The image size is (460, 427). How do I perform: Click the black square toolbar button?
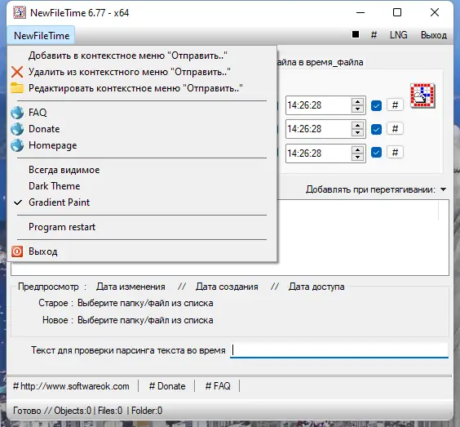[356, 34]
